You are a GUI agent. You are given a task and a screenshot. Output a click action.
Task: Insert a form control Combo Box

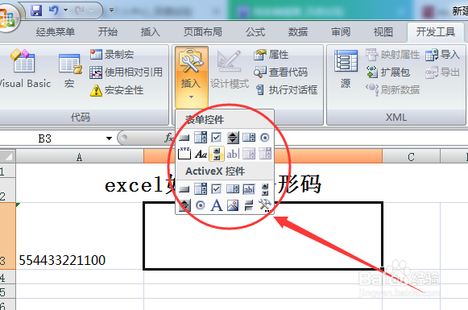point(201,138)
